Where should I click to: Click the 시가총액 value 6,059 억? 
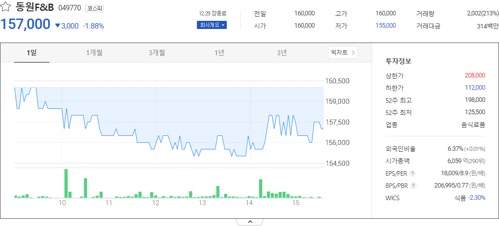tap(457, 161)
